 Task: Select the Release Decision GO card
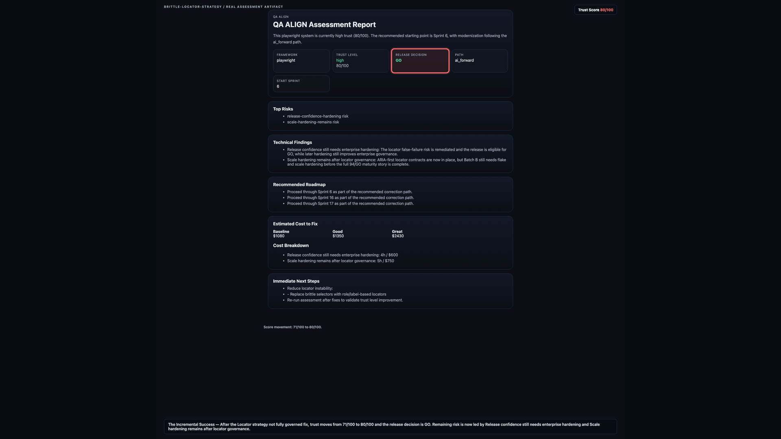[420, 61]
